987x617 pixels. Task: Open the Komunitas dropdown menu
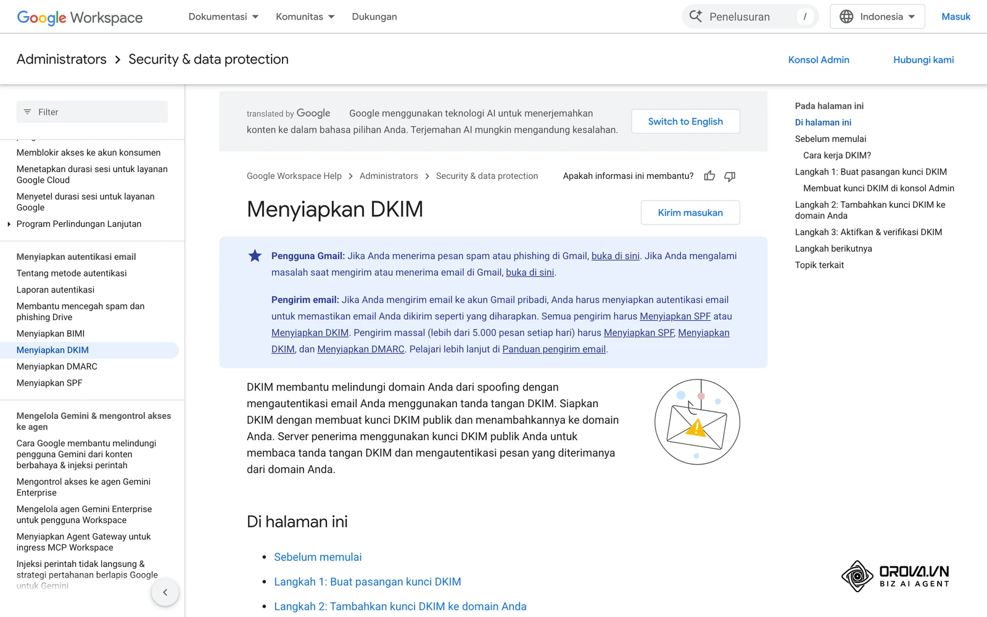(x=305, y=17)
